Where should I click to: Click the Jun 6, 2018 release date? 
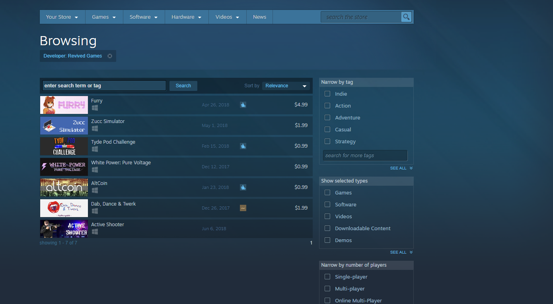(x=214, y=229)
